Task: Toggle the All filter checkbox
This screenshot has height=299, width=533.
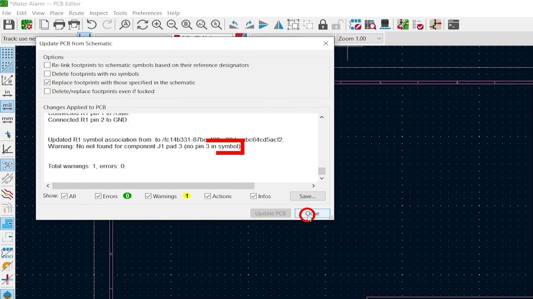Action: 65,196
